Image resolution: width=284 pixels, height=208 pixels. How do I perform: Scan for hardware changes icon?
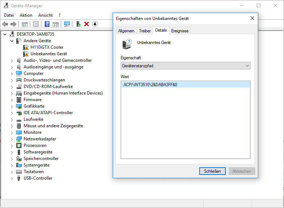coord(67,24)
